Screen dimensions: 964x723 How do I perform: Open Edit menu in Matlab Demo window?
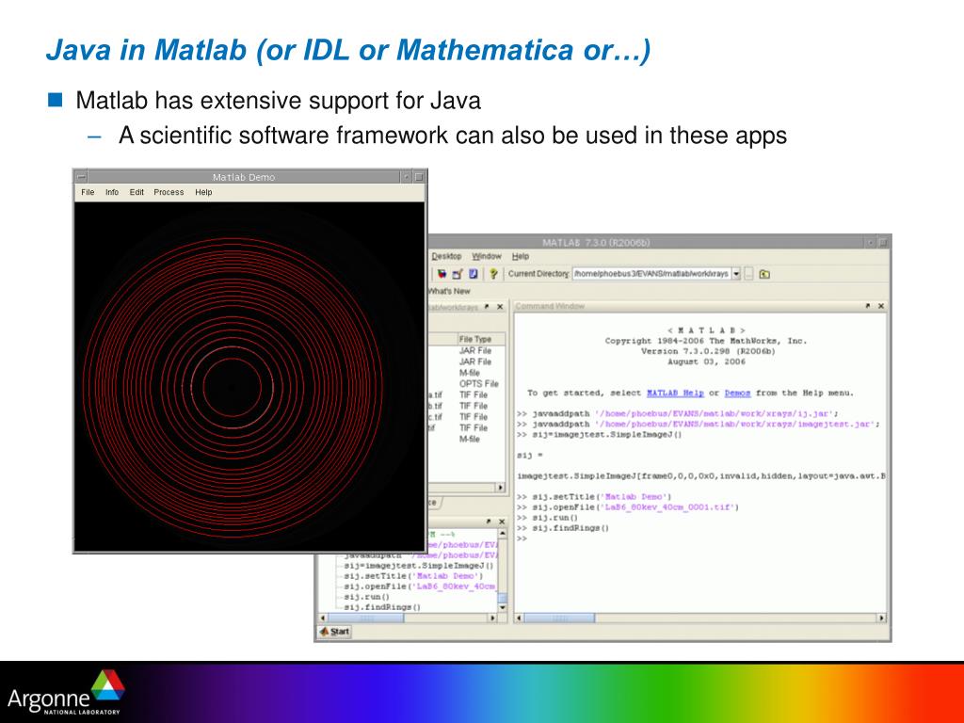click(x=137, y=192)
